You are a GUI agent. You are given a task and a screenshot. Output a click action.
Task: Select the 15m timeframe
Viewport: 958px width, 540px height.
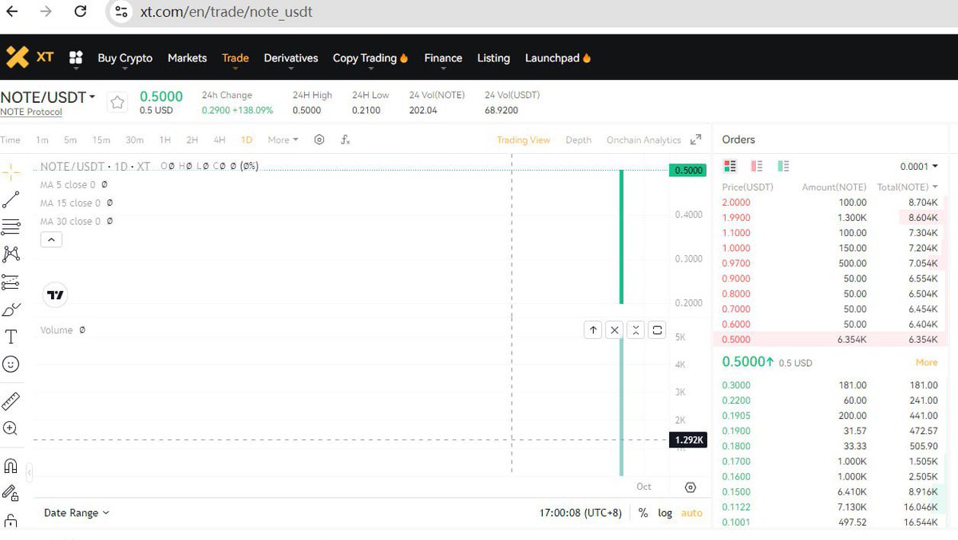tap(101, 140)
